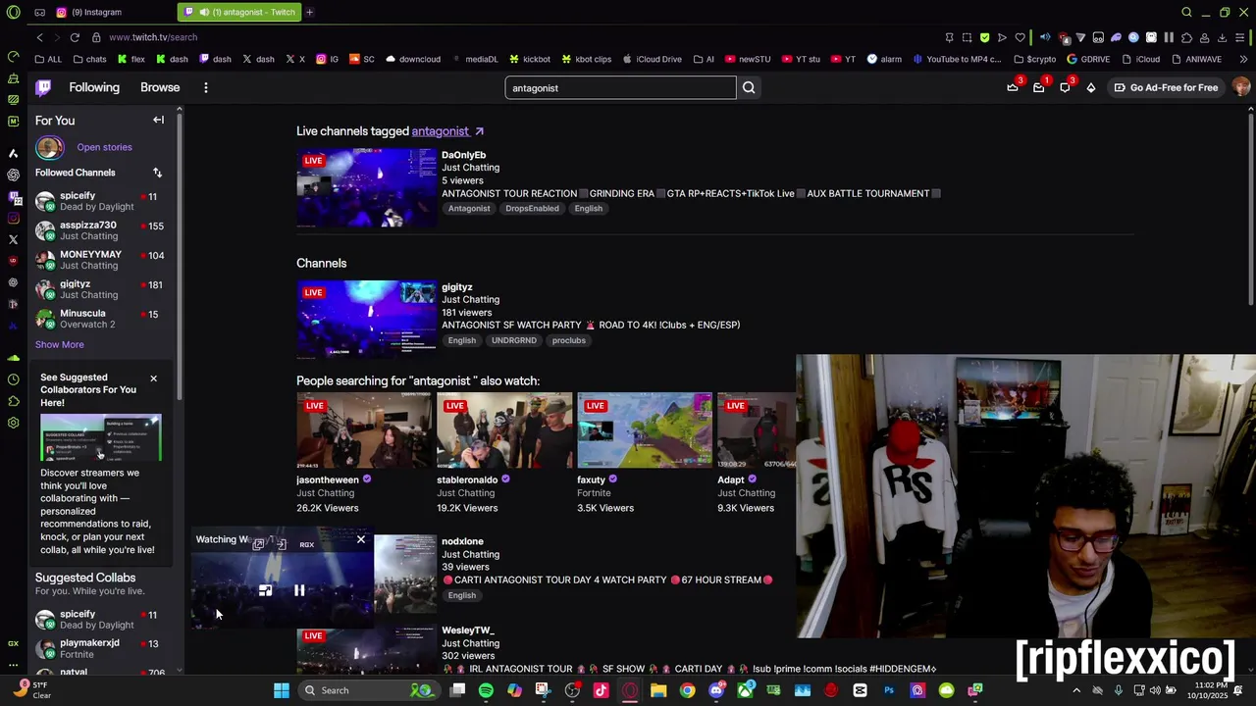Open stableronaldo stream thumbnail
Screen dimensions: 1256x706
504,430
